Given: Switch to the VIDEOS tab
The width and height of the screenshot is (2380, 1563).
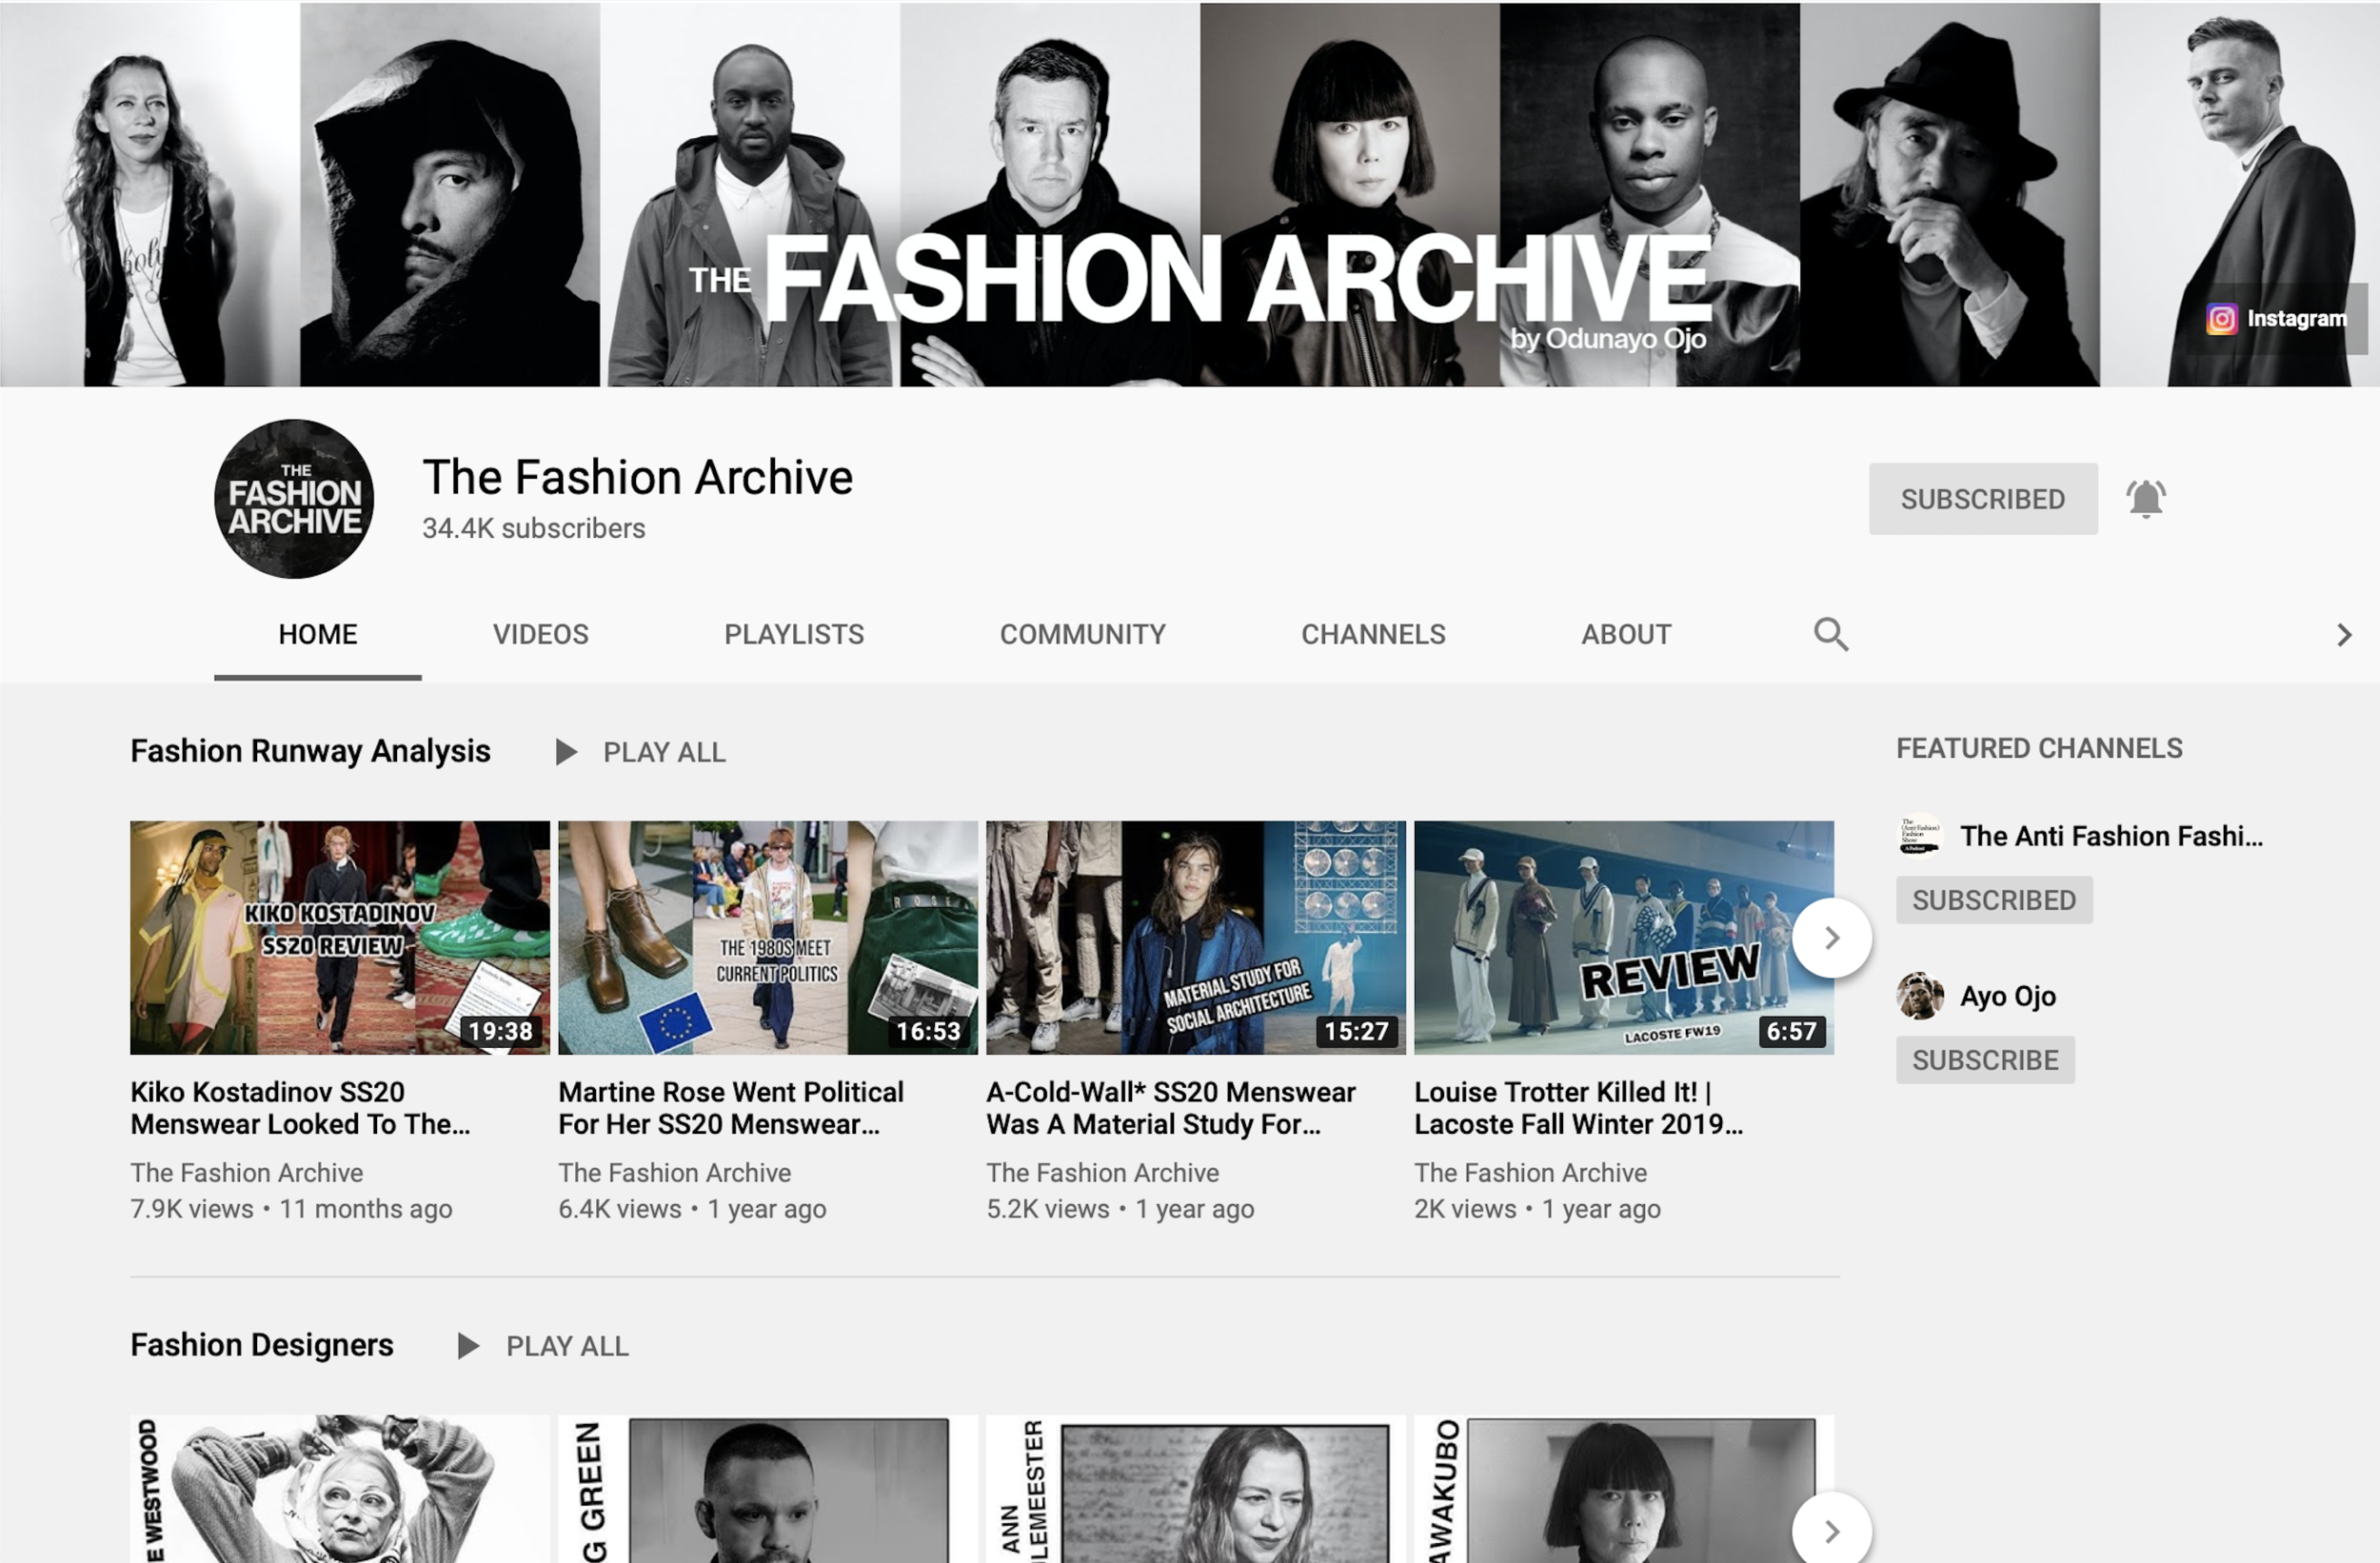Looking at the screenshot, I should [x=540, y=634].
